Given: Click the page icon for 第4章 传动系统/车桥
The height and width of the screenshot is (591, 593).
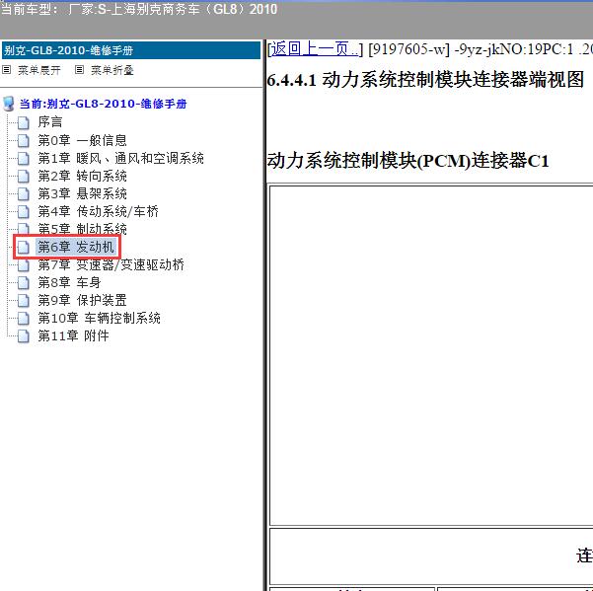Looking at the screenshot, I should (x=24, y=212).
